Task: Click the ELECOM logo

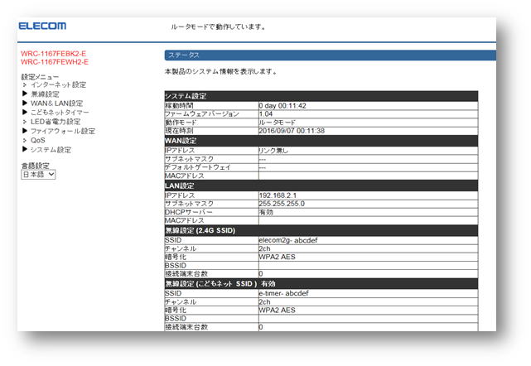Action: 42,26
